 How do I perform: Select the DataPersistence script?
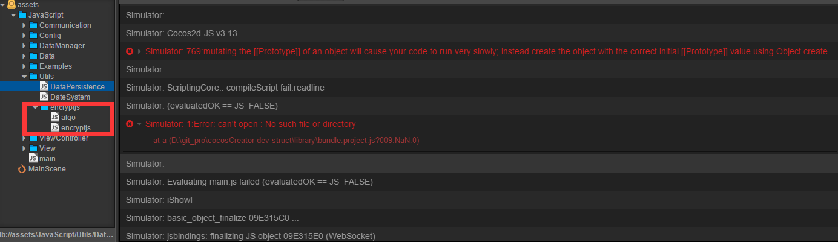[77, 87]
